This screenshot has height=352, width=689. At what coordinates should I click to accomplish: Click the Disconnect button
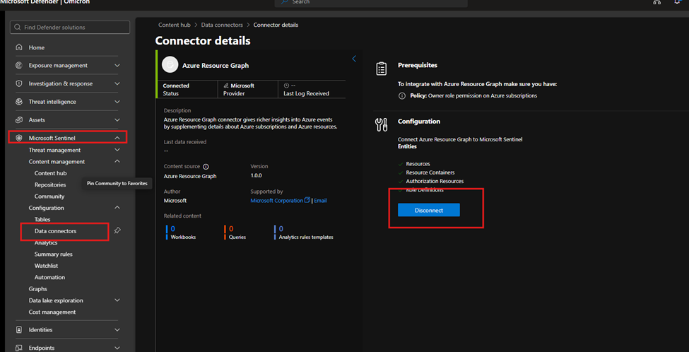[428, 210]
